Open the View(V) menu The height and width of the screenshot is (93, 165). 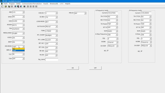point(46,4)
